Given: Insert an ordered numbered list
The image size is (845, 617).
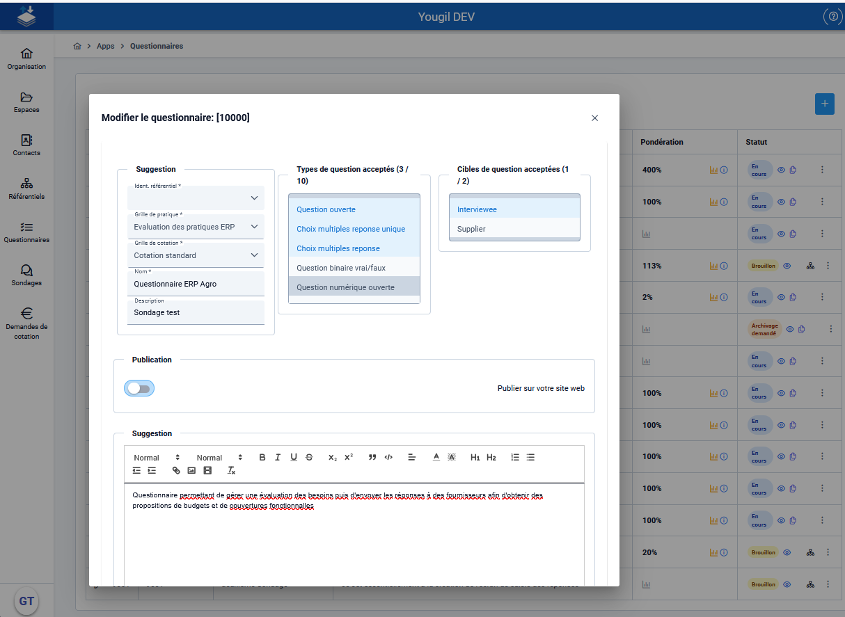Looking at the screenshot, I should coord(515,457).
